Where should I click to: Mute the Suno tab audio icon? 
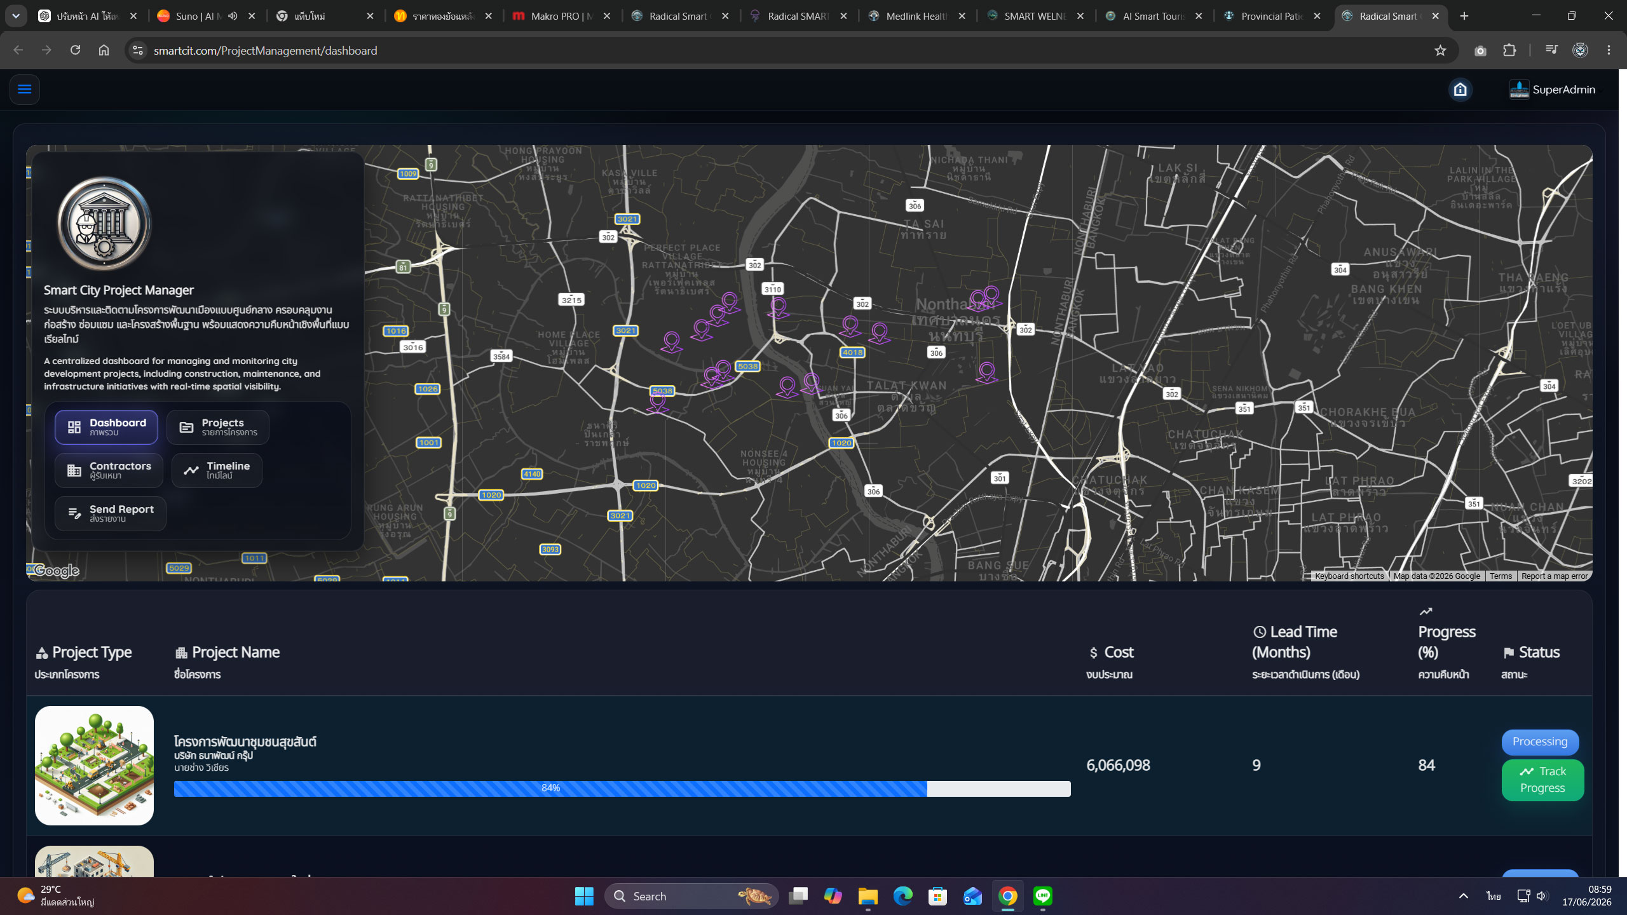(233, 16)
